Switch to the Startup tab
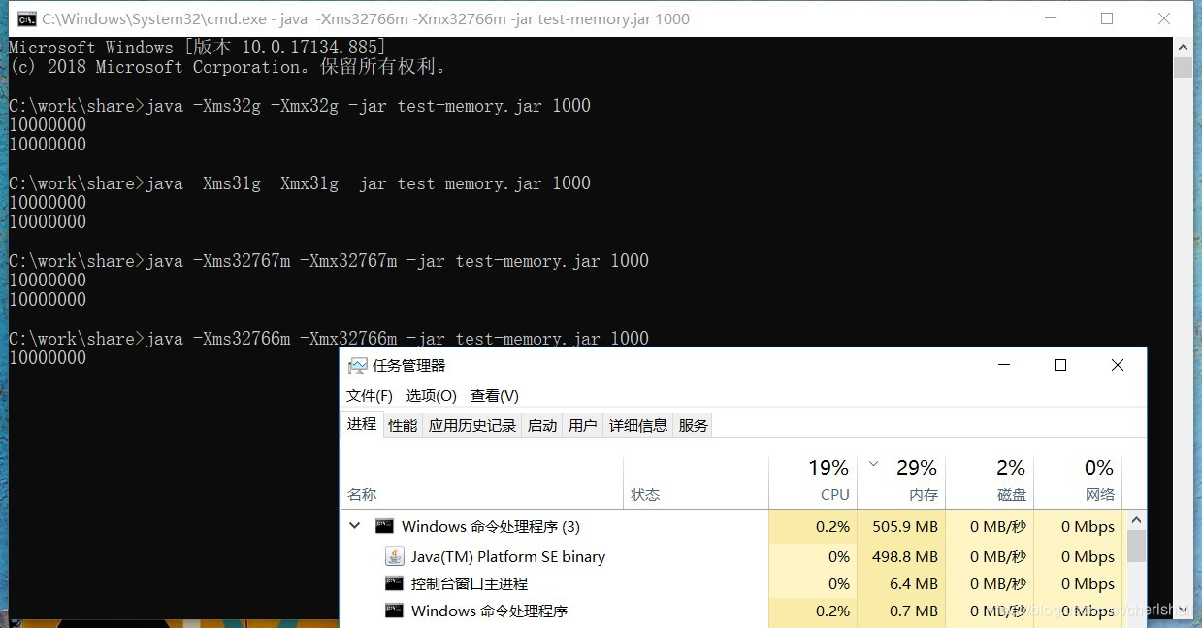 542,425
